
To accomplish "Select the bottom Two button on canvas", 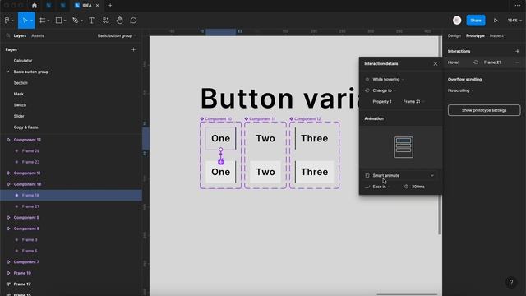I will click(265, 172).
